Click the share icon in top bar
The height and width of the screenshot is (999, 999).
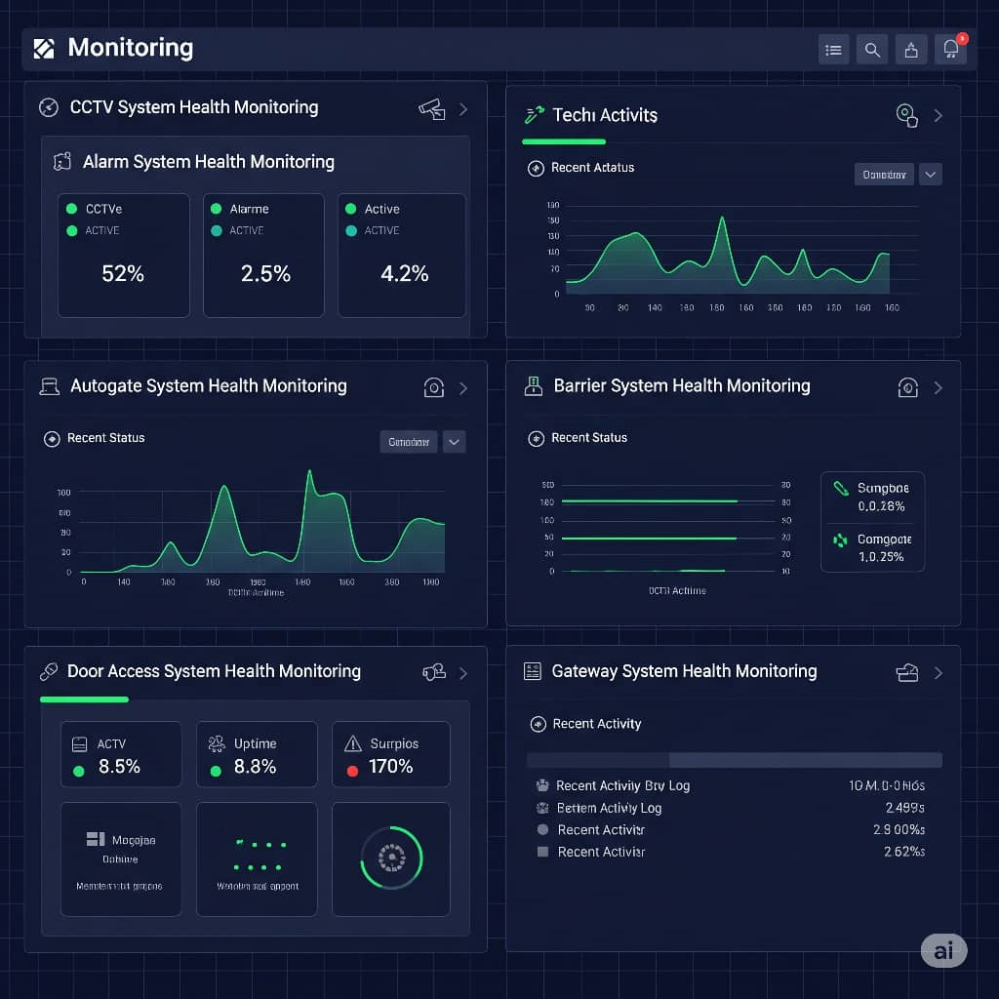[x=911, y=50]
